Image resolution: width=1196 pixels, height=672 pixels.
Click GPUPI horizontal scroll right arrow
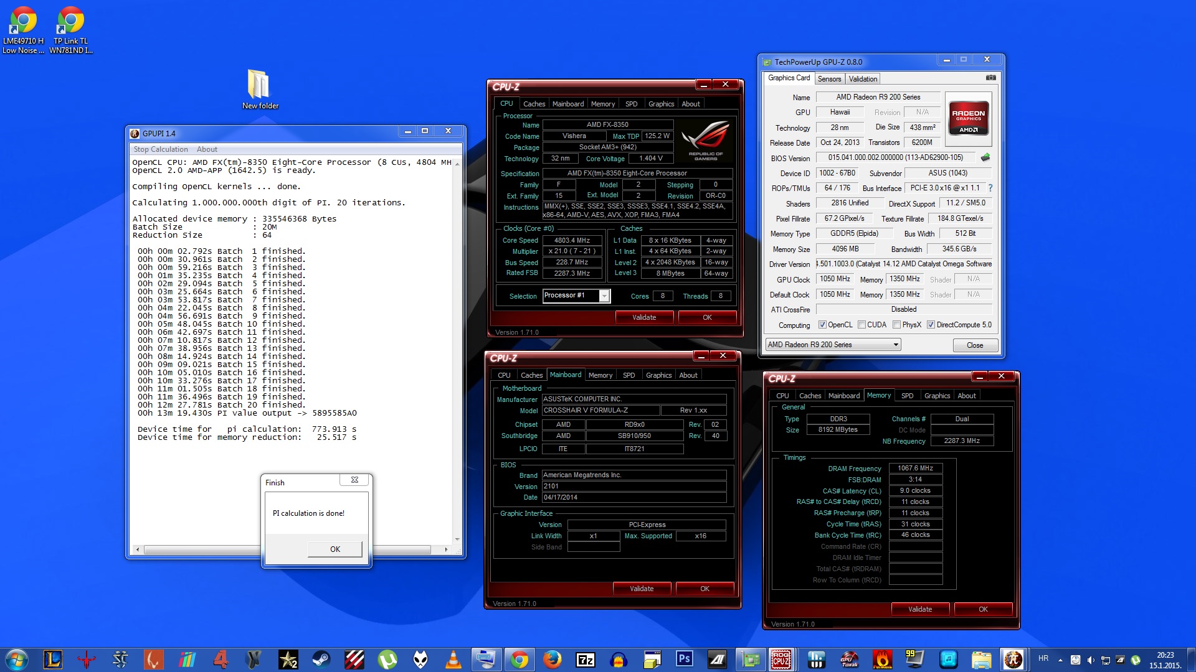(x=446, y=549)
